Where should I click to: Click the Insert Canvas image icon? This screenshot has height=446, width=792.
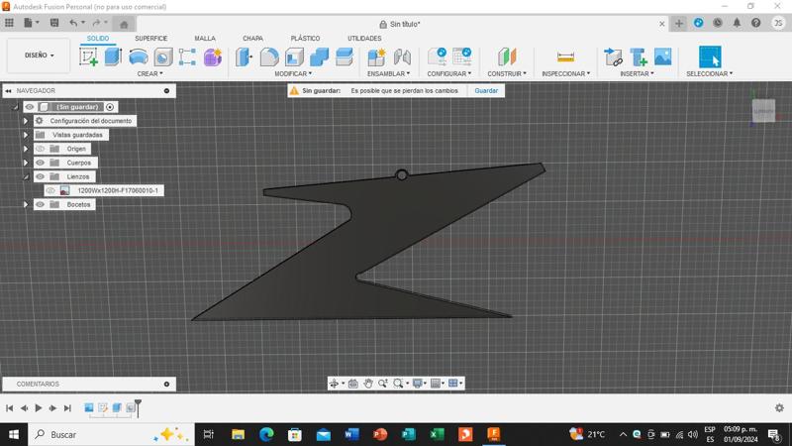point(662,56)
